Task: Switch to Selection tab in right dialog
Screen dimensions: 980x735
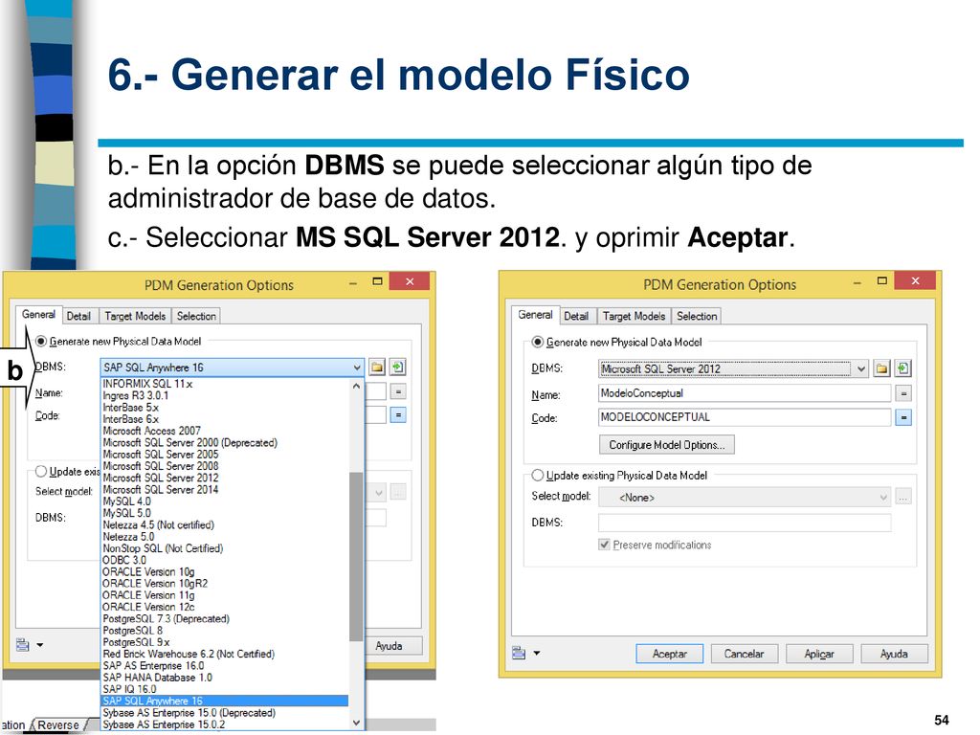Action: pos(697,316)
